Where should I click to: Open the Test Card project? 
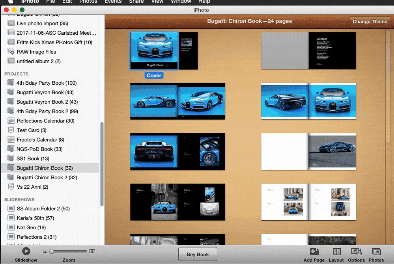pos(32,130)
